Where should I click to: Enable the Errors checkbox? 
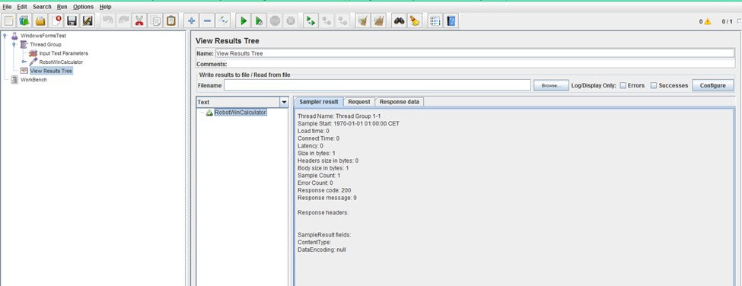pyautogui.click(x=623, y=85)
